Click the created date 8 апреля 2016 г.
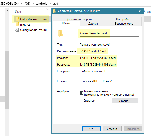Screen dimensions: 151x136 click(x=90, y=81)
